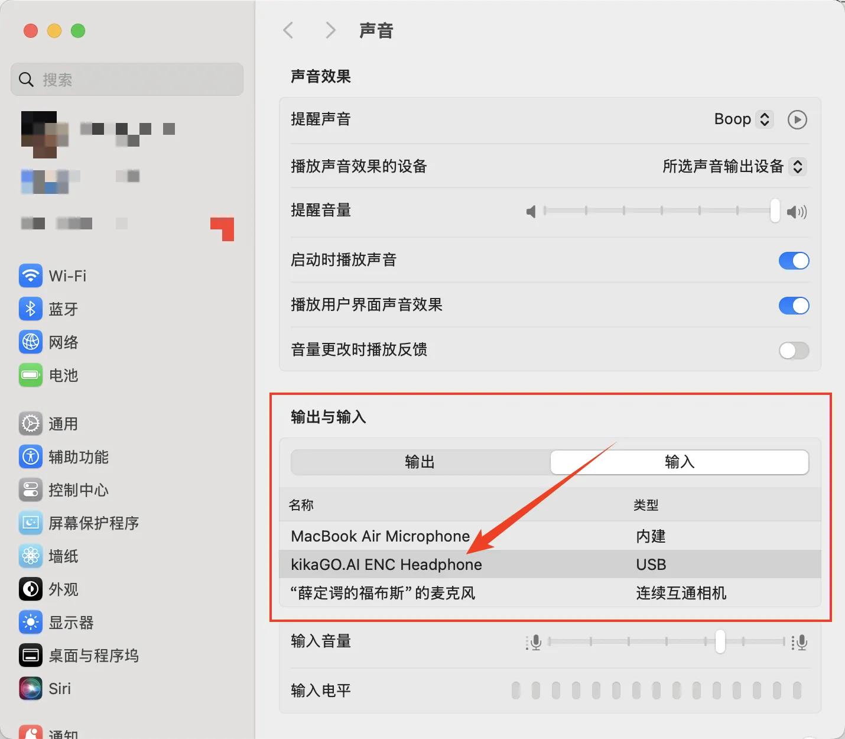Screen dimensions: 845x739
Task: Select MacBook Air Microphone input device
Action: [381, 536]
